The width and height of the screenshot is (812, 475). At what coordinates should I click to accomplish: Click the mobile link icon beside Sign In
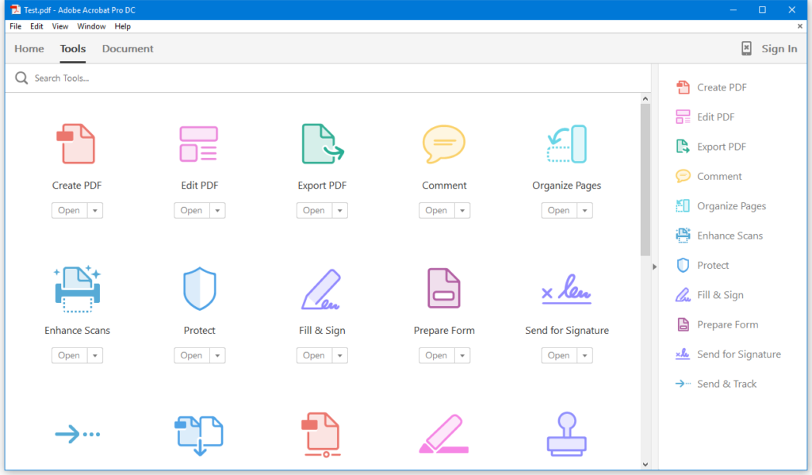746,48
